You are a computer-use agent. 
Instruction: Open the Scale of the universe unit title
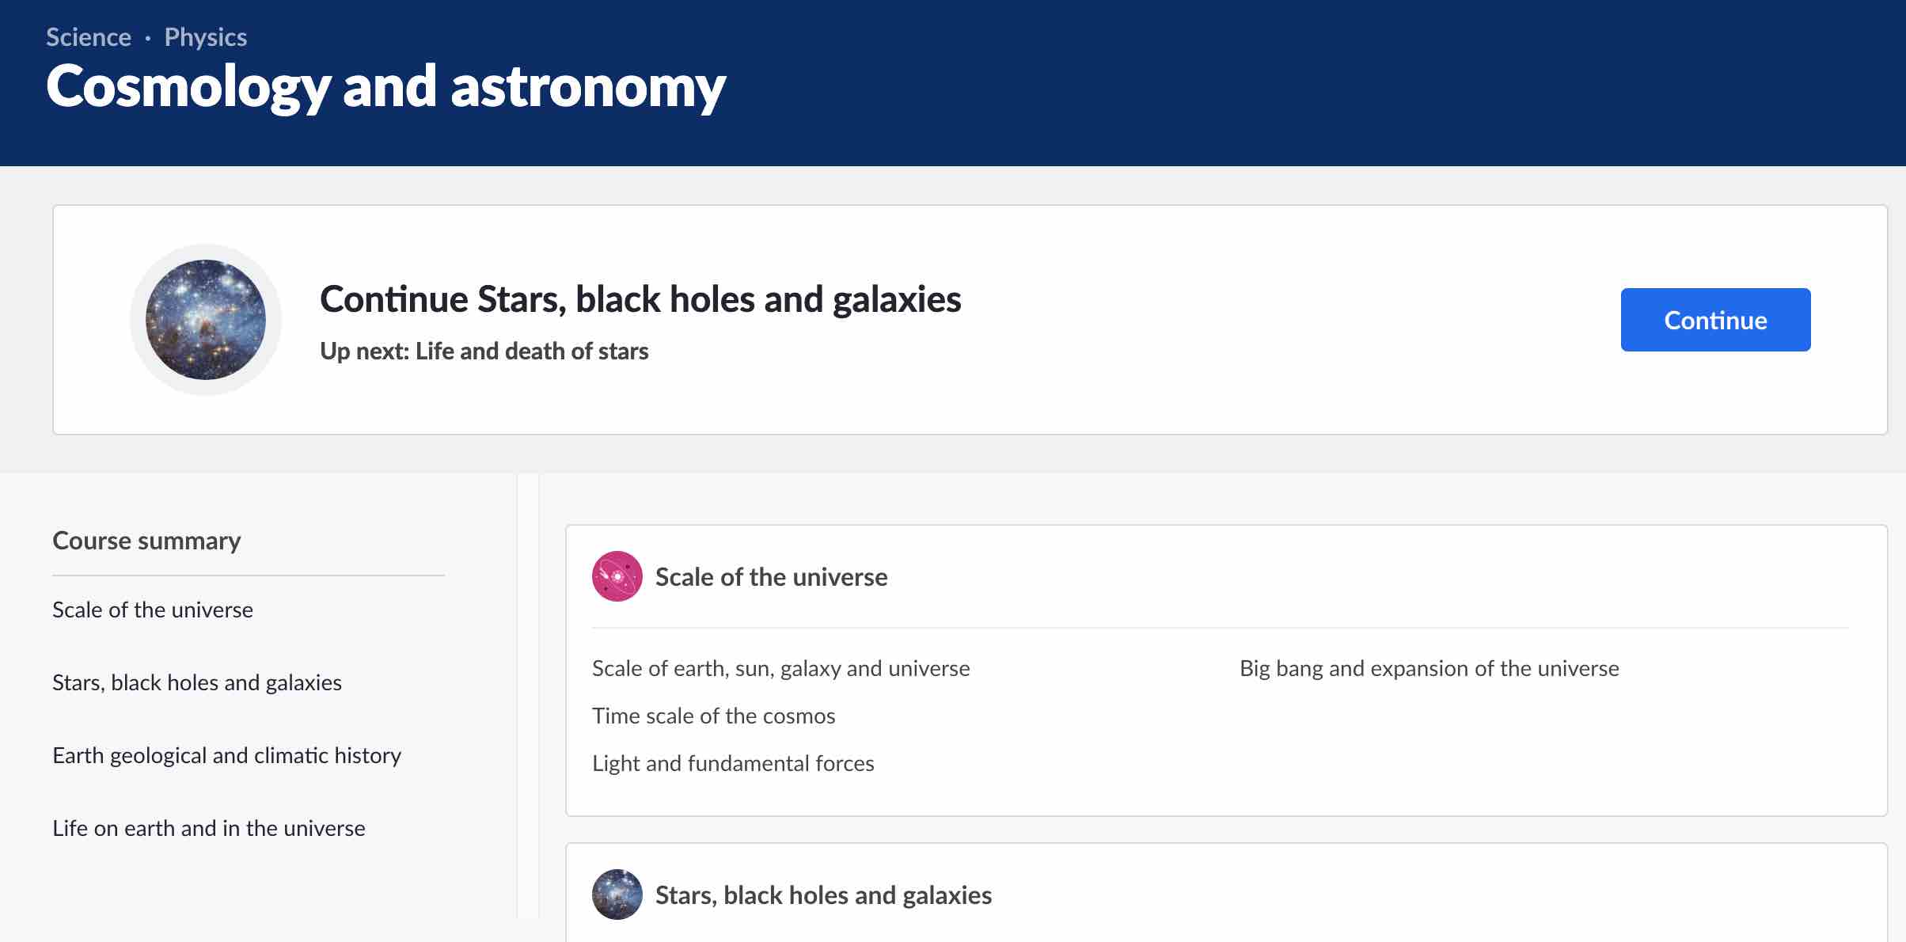pyautogui.click(x=771, y=577)
